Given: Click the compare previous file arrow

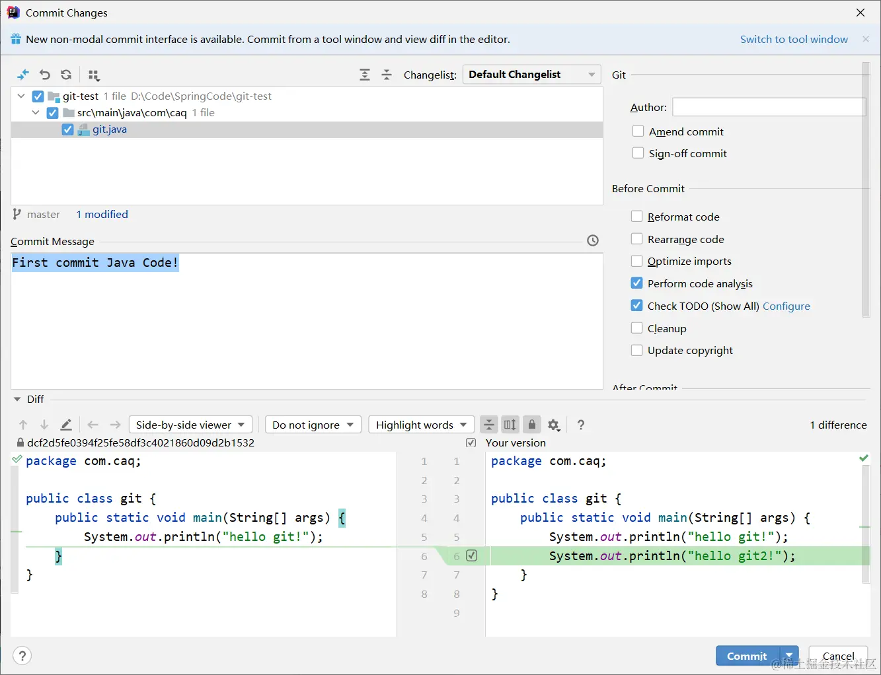Looking at the screenshot, I should [93, 425].
